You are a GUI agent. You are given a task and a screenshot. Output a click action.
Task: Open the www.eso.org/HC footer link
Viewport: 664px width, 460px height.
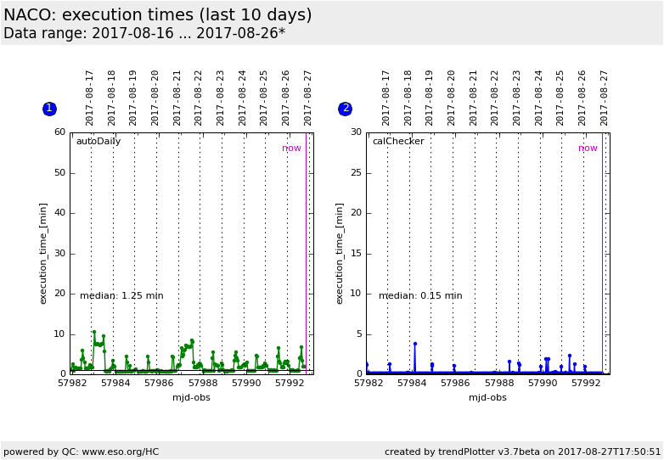(117, 452)
